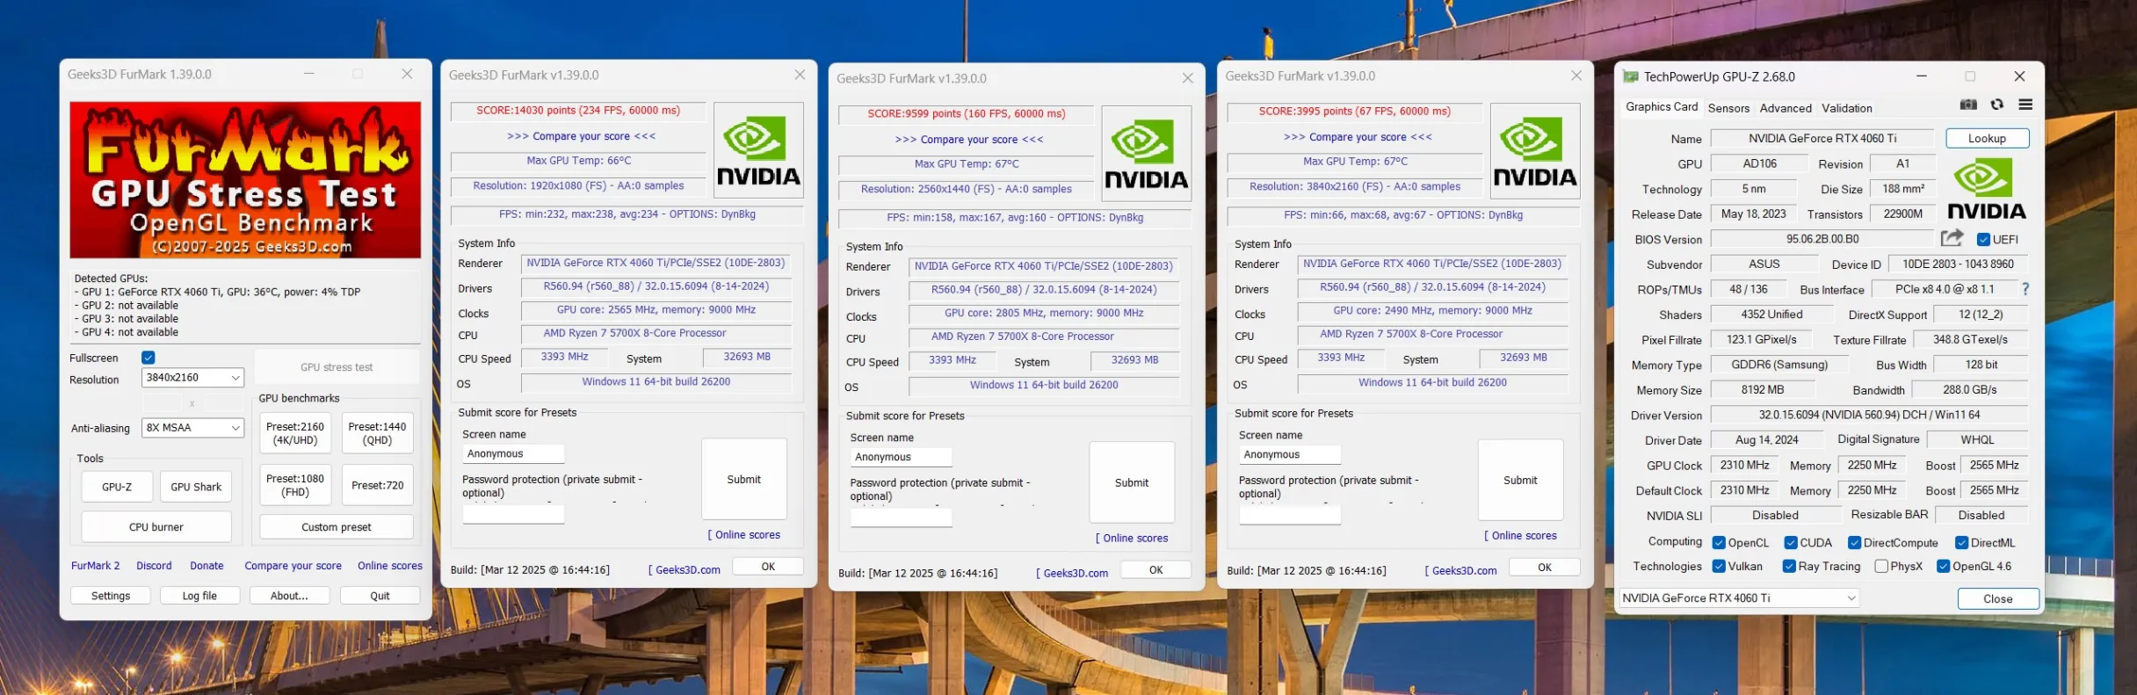2137x695 pixels.
Task: Open the GPU selector dropdown in GPU-Z
Action: [1739, 598]
